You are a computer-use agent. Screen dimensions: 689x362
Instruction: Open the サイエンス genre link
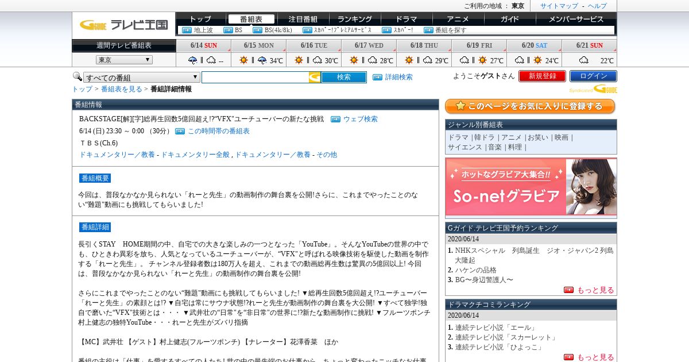pyautogui.click(x=465, y=147)
